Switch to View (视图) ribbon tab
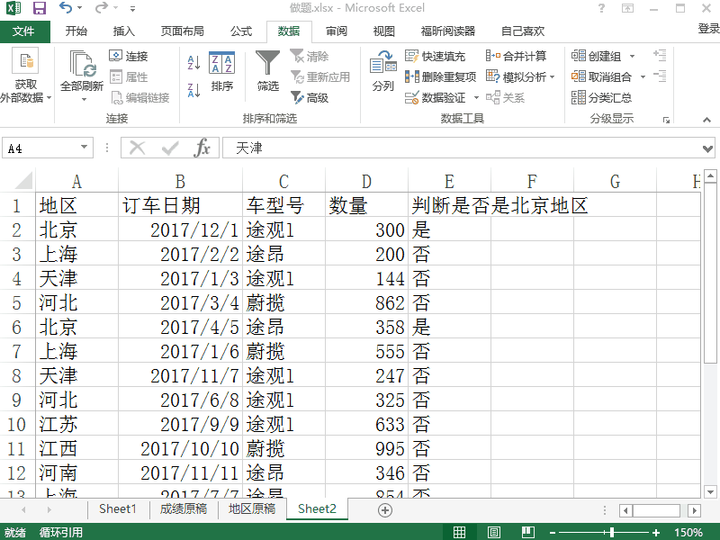This screenshot has height=540, width=720. [x=384, y=31]
